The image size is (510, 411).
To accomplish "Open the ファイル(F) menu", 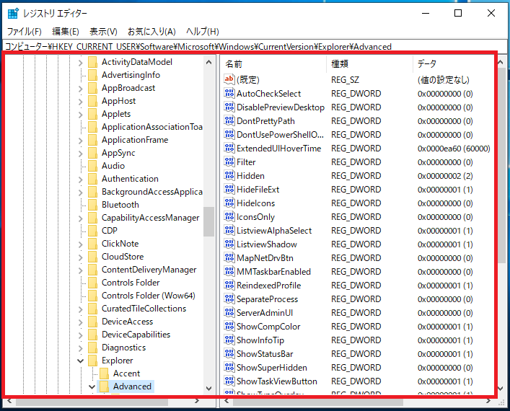I will pyautogui.click(x=25, y=32).
